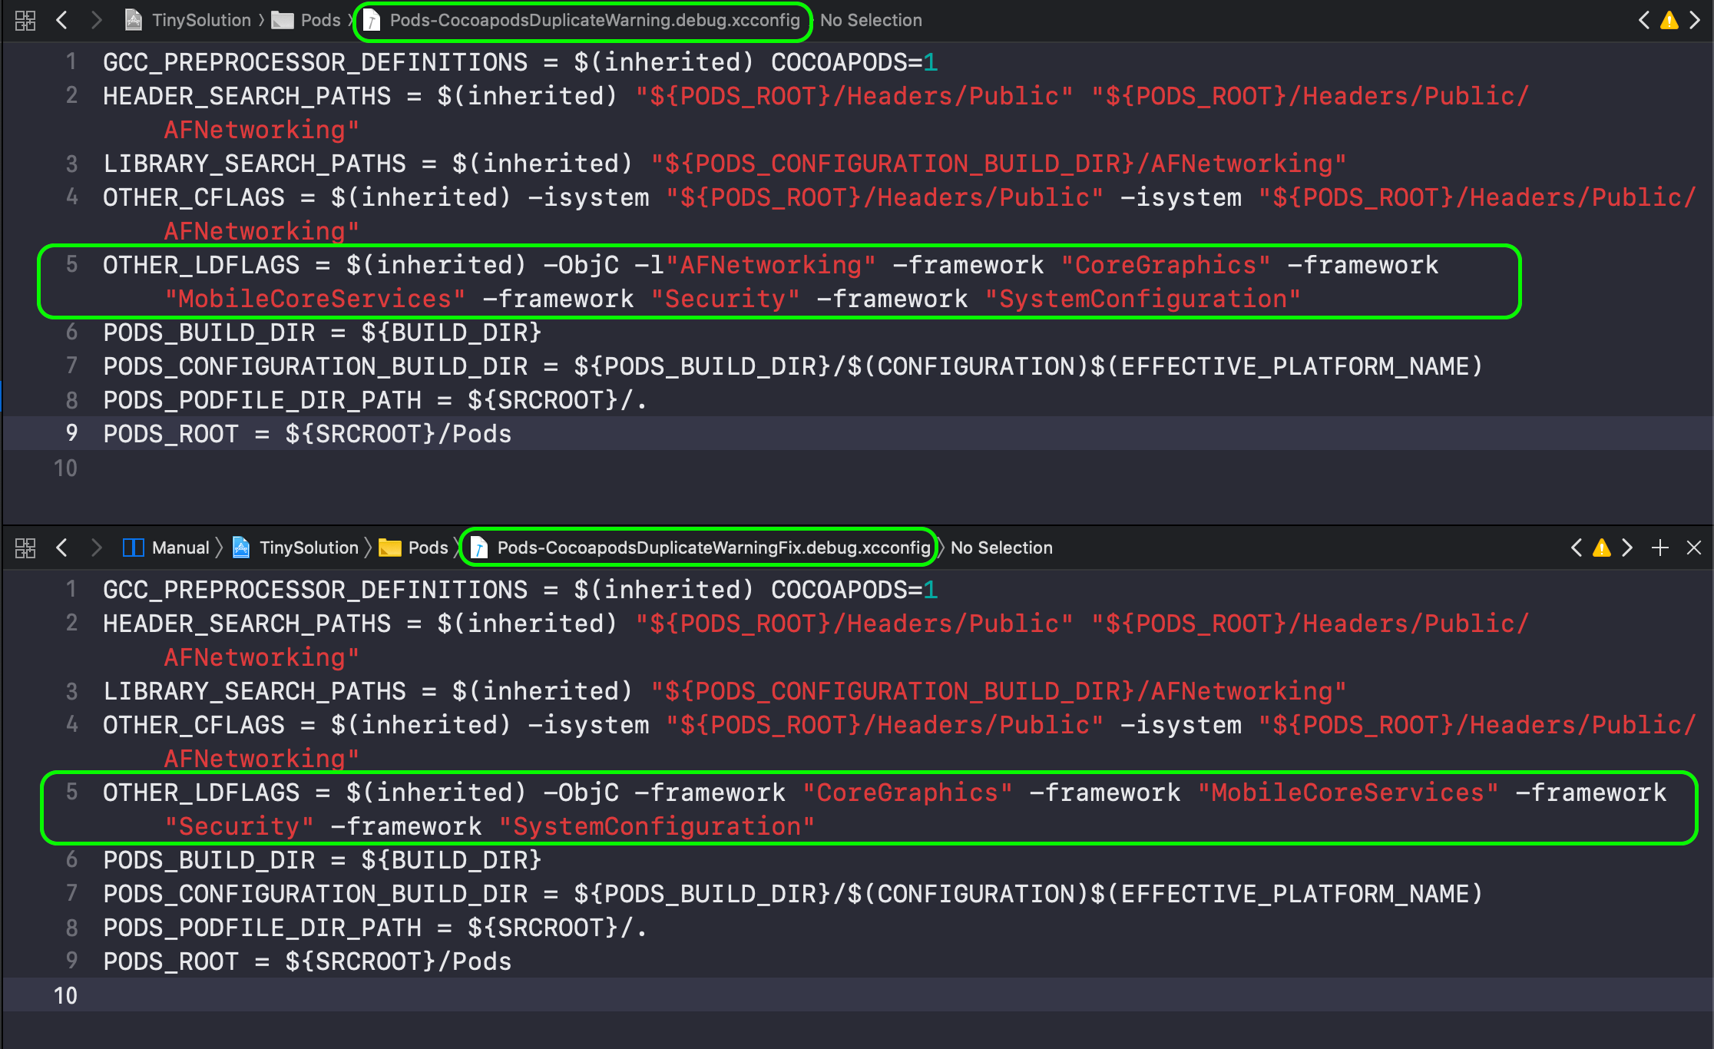
Task: Select the TinySolution project icon in the bottom breadcrumb
Action: coord(241,548)
